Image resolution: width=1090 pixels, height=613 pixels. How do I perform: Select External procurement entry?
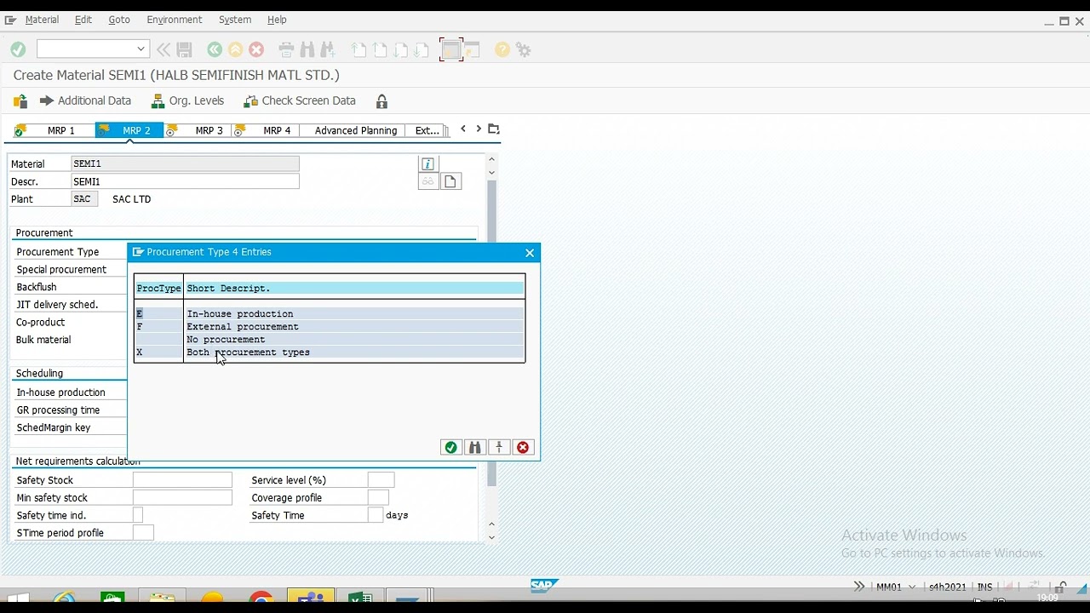click(x=330, y=327)
